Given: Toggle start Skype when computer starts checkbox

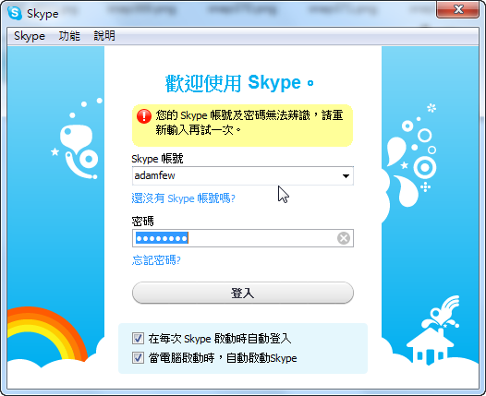Looking at the screenshot, I should tap(138, 357).
